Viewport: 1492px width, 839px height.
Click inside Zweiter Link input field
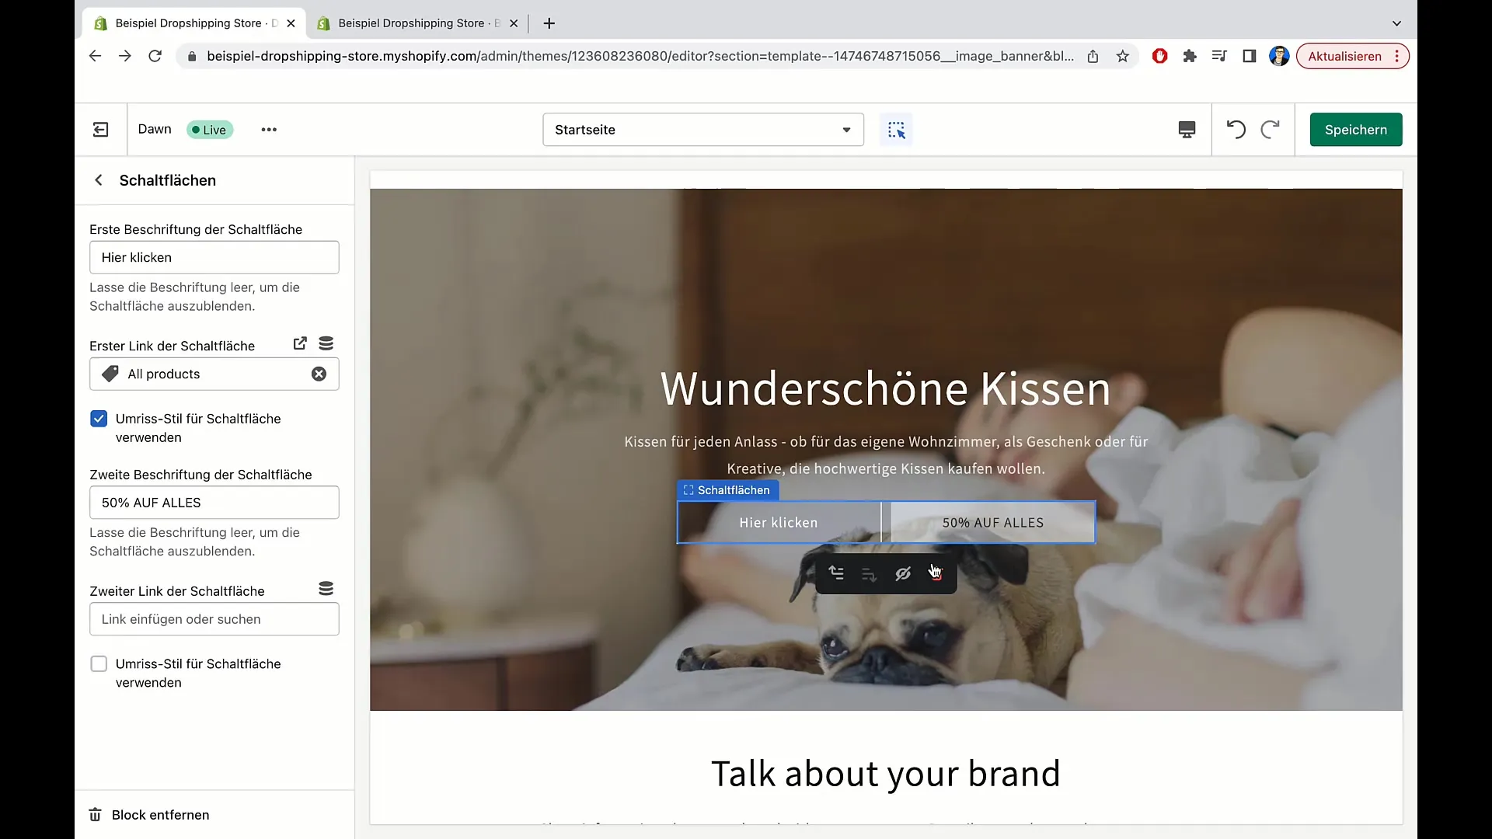(x=214, y=618)
